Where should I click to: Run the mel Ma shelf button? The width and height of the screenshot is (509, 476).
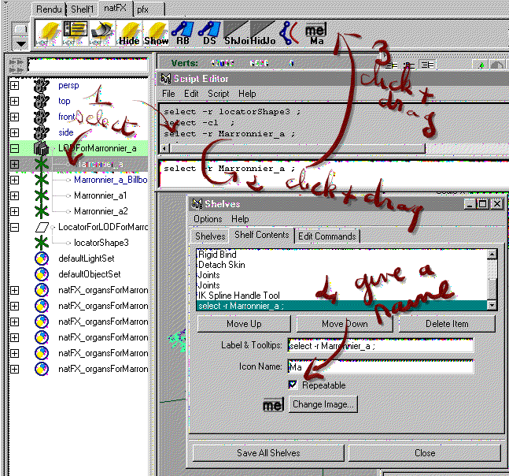pos(316,32)
